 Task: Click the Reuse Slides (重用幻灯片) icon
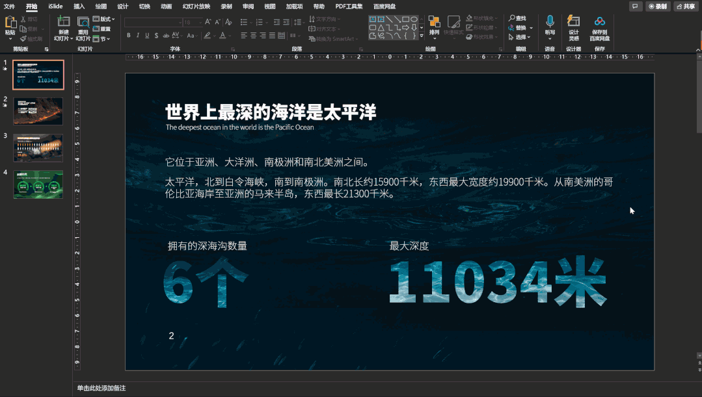tap(83, 21)
